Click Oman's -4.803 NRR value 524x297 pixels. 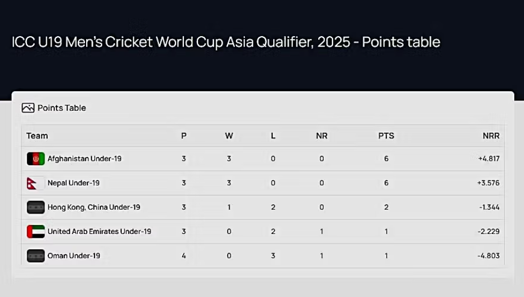(x=488, y=255)
